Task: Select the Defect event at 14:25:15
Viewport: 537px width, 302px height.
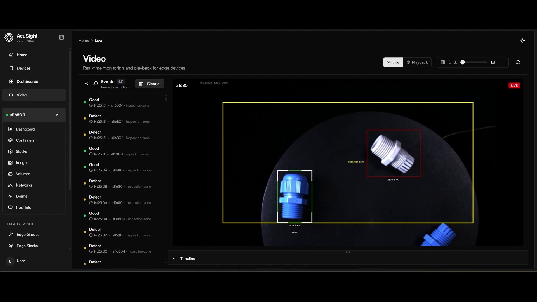Action: coord(122,119)
